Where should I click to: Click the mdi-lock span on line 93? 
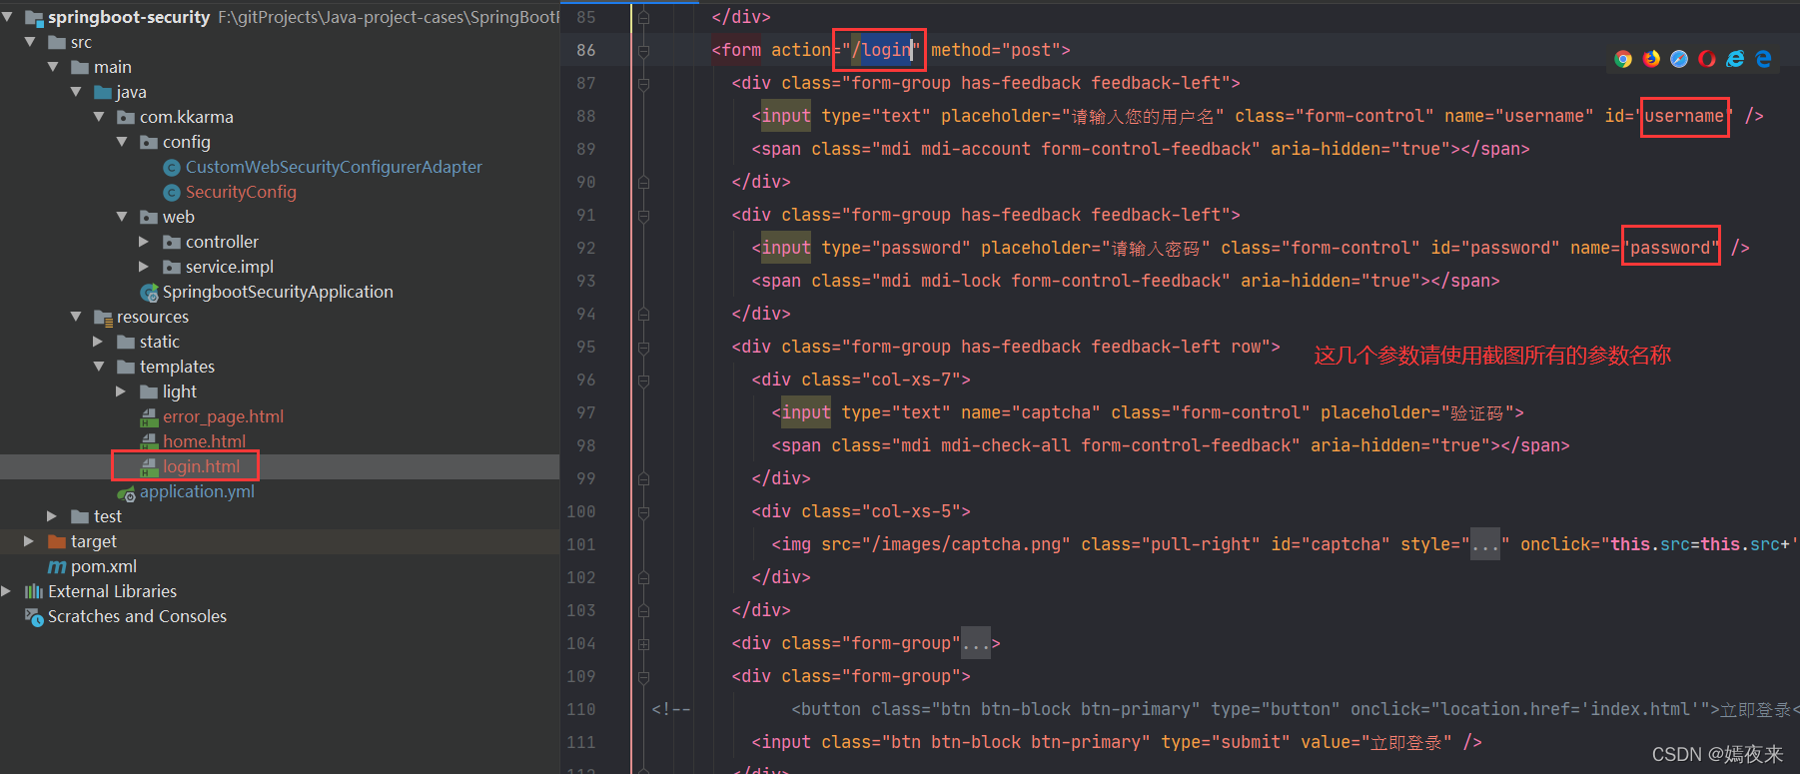[1126, 281]
